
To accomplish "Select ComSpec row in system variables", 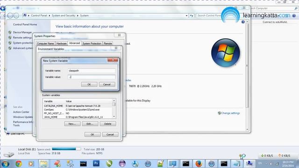I will tap(78, 110).
